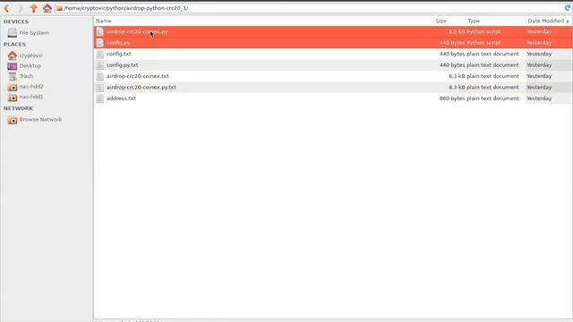573x322 pixels.
Task: Click file icon of address.txt
Action: point(99,98)
